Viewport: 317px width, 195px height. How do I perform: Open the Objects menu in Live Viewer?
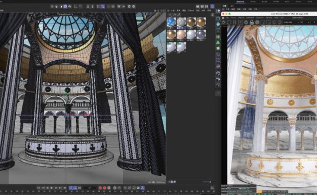coord(241,18)
